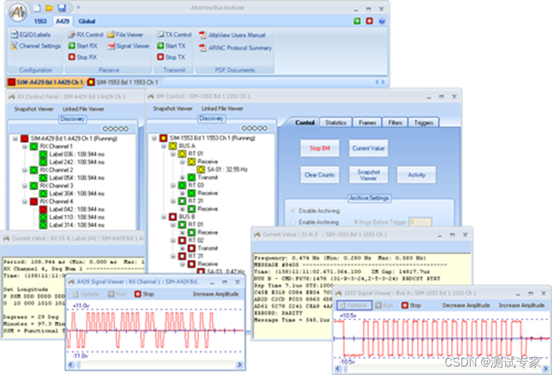Select Label 036 under RX Channel 1

(72, 154)
